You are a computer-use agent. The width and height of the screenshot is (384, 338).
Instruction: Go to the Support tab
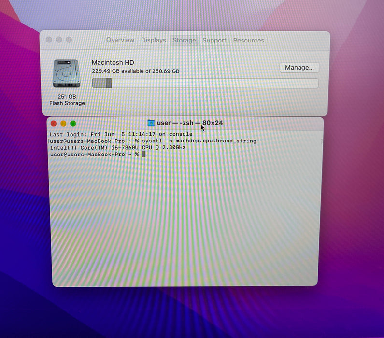click(x=214, y=41)
